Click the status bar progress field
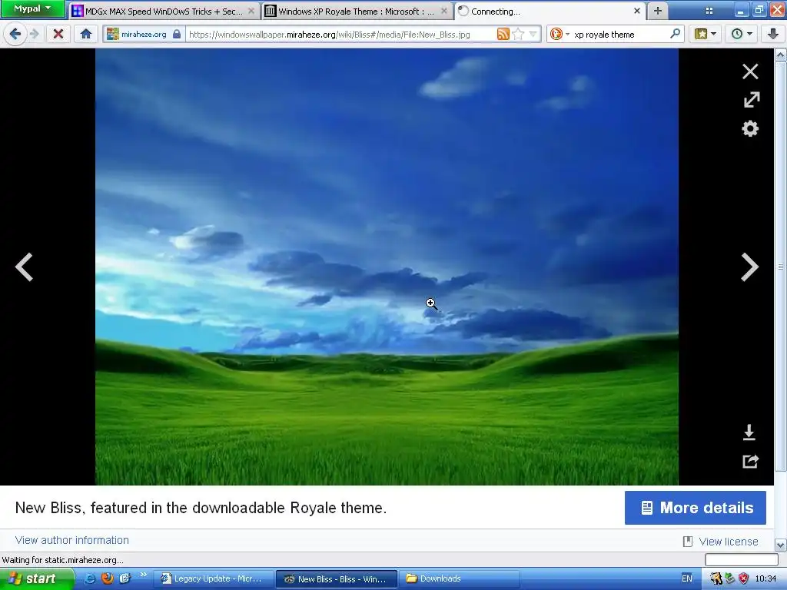Image resolution: width=787 pixels, height=590 pixels. point(741,559)
